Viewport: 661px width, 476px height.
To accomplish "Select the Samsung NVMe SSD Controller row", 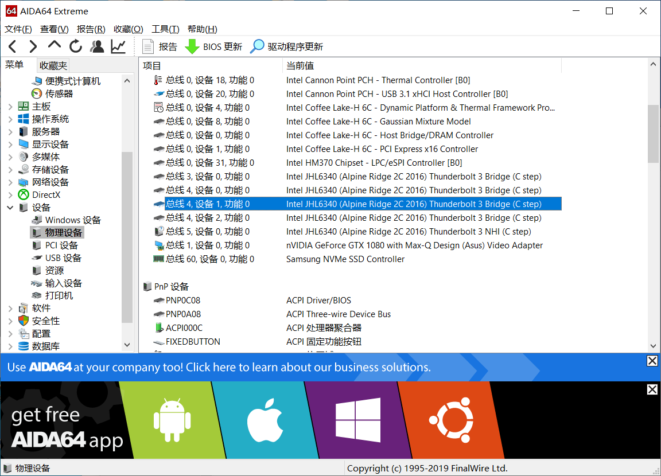I will tap(357, 259).
